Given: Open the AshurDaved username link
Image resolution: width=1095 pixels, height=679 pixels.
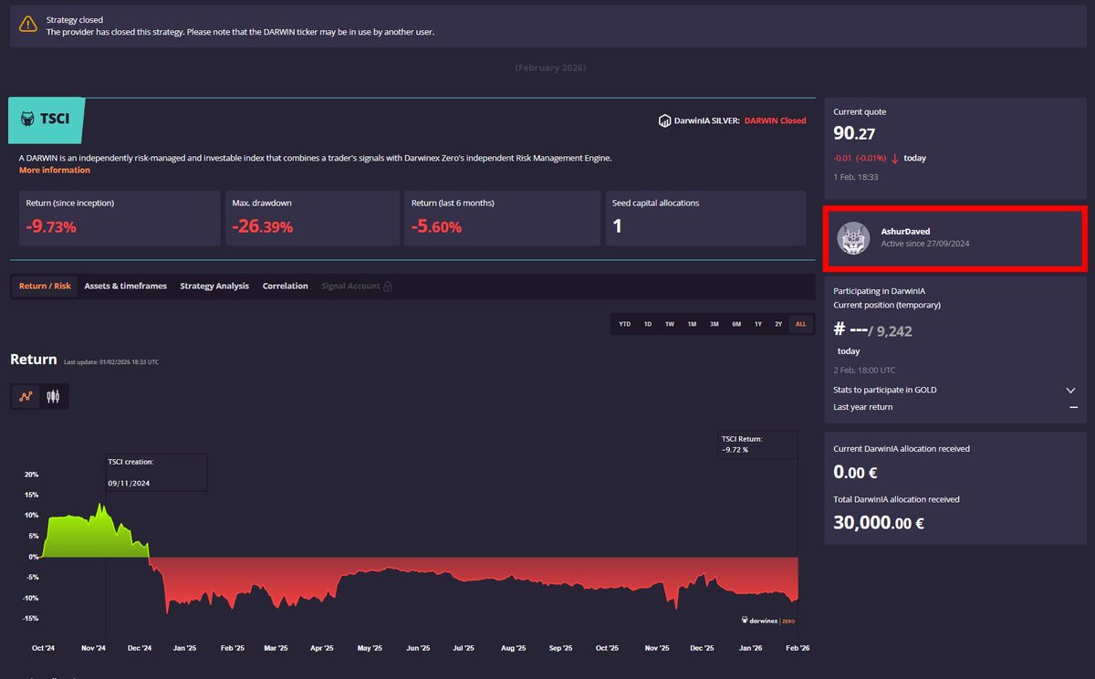Looking at the screenshot, I should [x=906, y=232].
